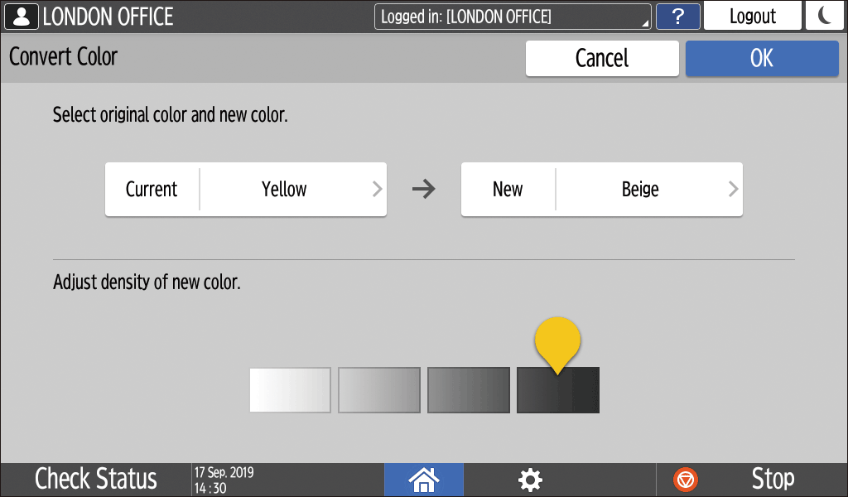This screenshot has width=848, height=497.
Task: Open help with the question mark icon
Action: click(676, 17)
